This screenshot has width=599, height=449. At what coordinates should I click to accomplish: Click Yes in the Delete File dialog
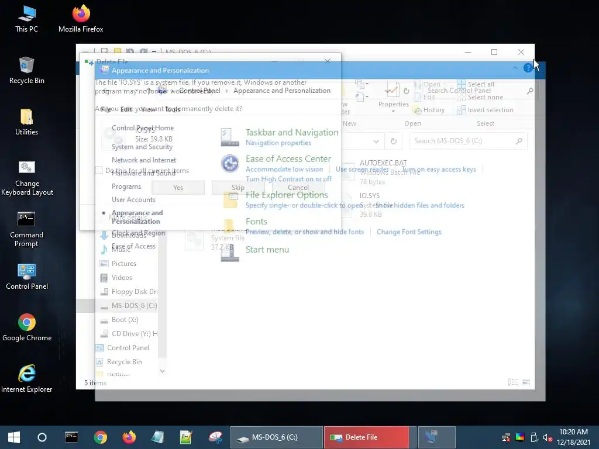click(178, 188)
